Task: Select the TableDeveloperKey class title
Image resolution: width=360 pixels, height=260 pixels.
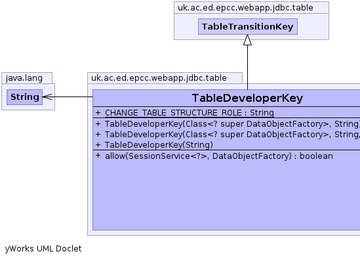Action: [x=247, y=98]
